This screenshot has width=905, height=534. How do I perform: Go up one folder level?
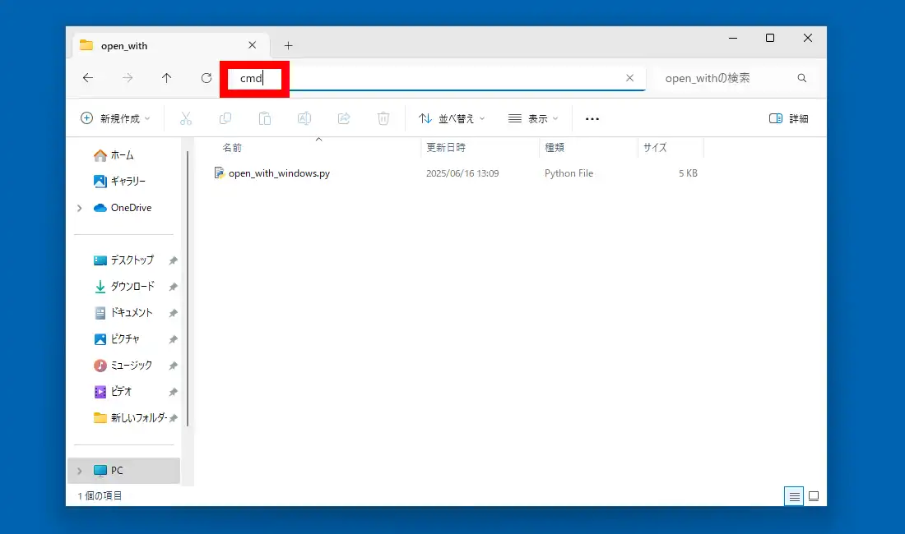[x=166, y=78]
